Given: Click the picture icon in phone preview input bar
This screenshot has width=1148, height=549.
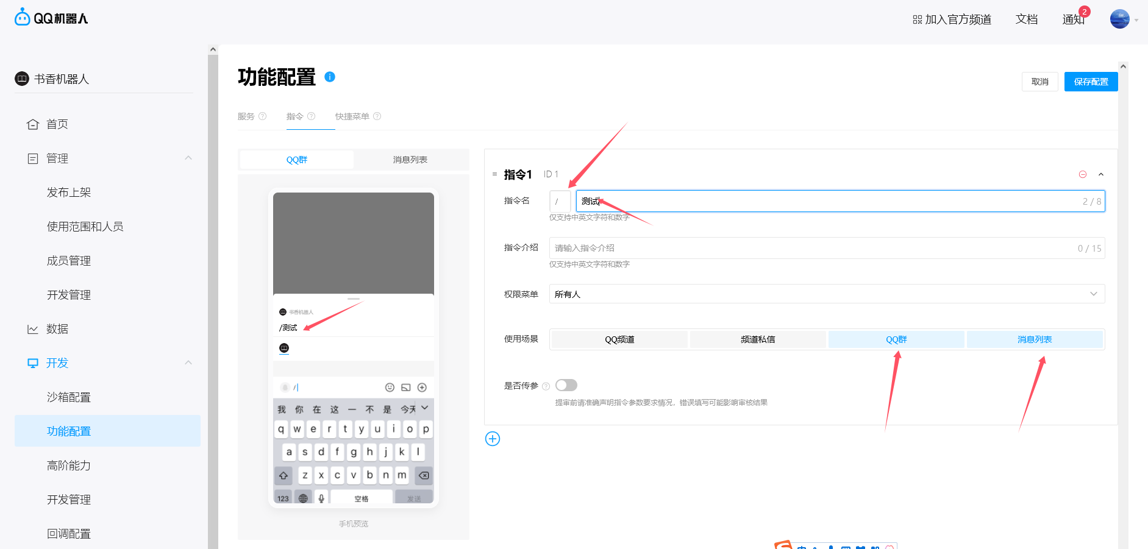Looking at the screenshot, I should (406, 388).
